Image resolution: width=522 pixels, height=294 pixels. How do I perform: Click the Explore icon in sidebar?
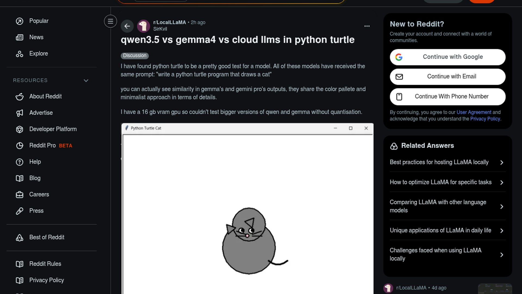20,54
